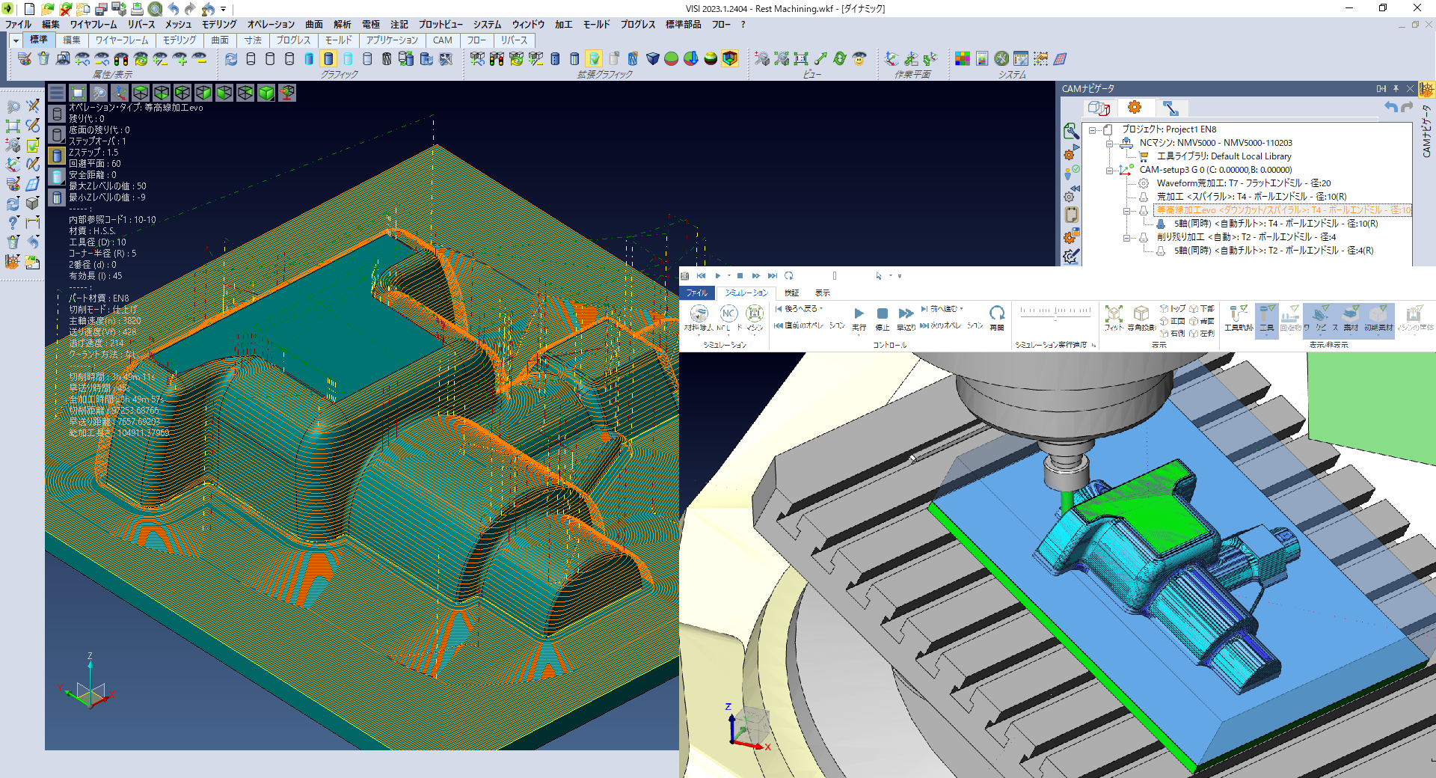
Task: Select 工具ライブラリ: Default Local Library
Action: point(1224,156)
